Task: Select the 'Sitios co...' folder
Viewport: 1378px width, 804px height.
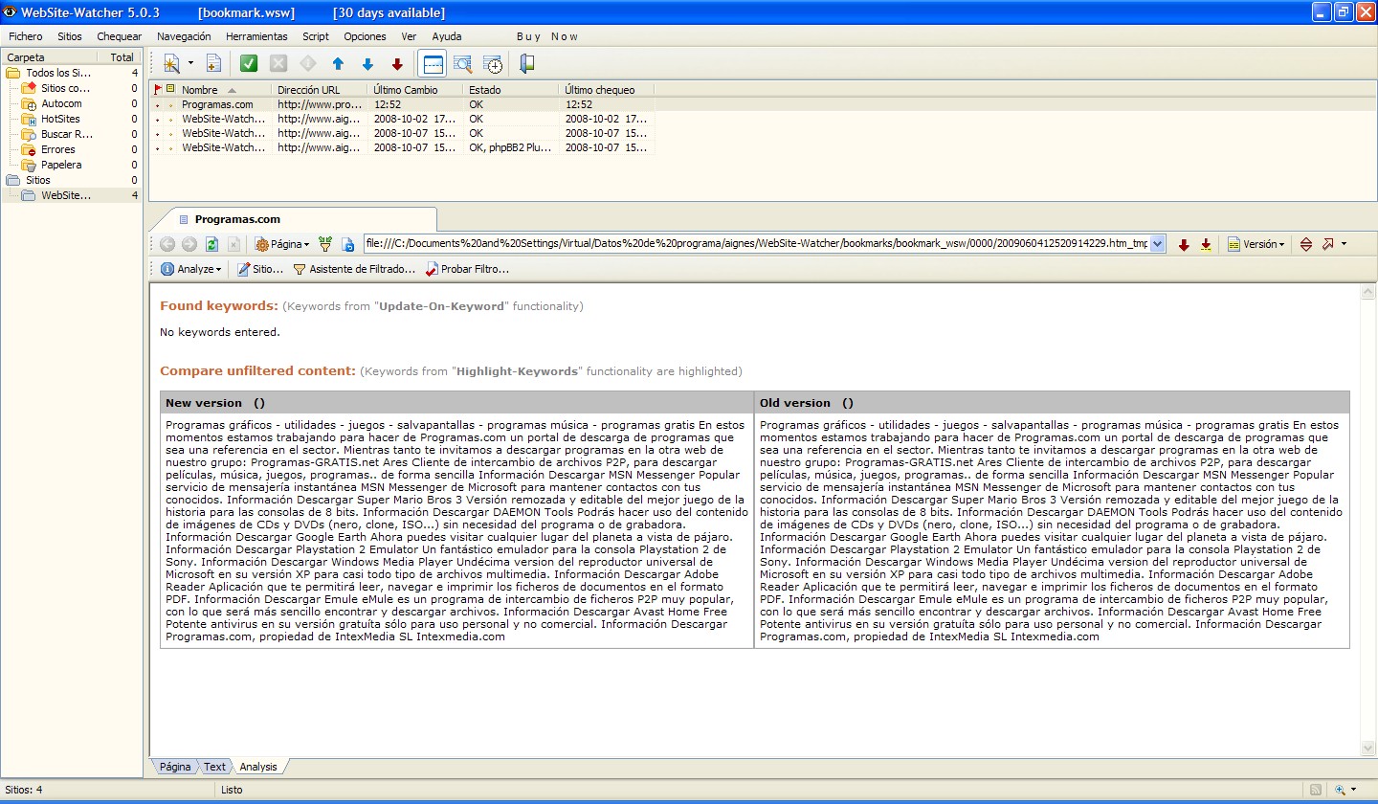Action: coord(65,88)
